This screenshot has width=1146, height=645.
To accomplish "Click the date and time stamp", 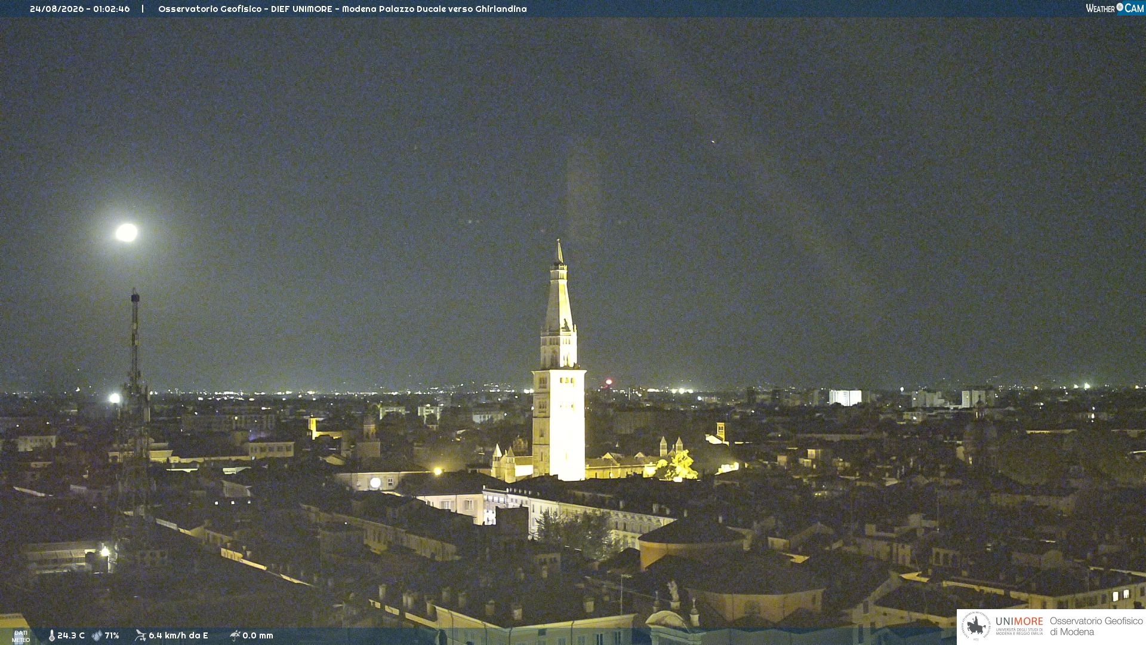I will pos(80,9).
